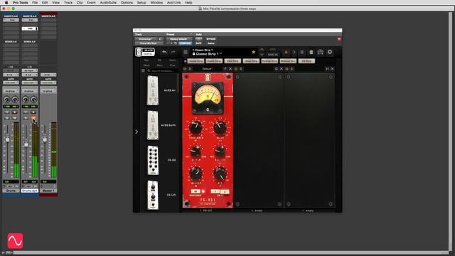Open the Virtual Mix Rack insert selector
Viewport: 455px width, 256px height.
[x=149, y=43]
